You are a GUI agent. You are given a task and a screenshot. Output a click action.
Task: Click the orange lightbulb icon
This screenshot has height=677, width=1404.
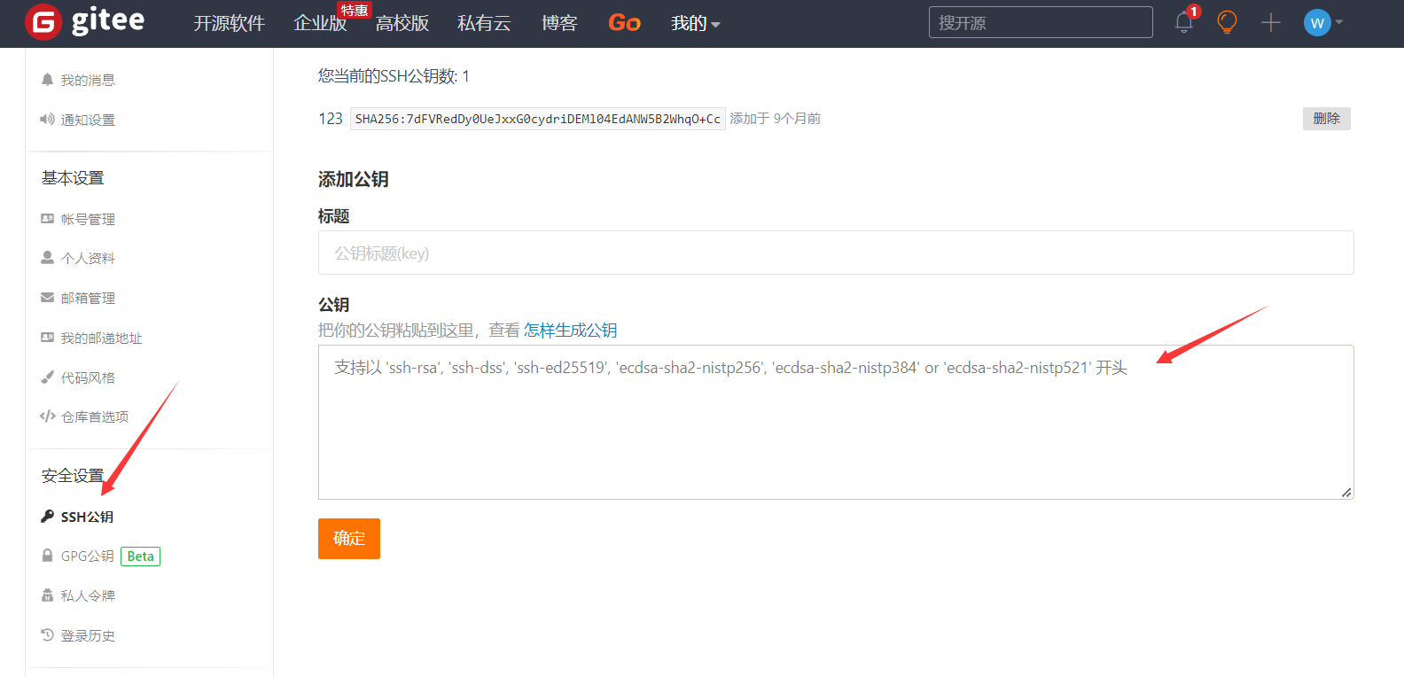[x=1227, y=22]
